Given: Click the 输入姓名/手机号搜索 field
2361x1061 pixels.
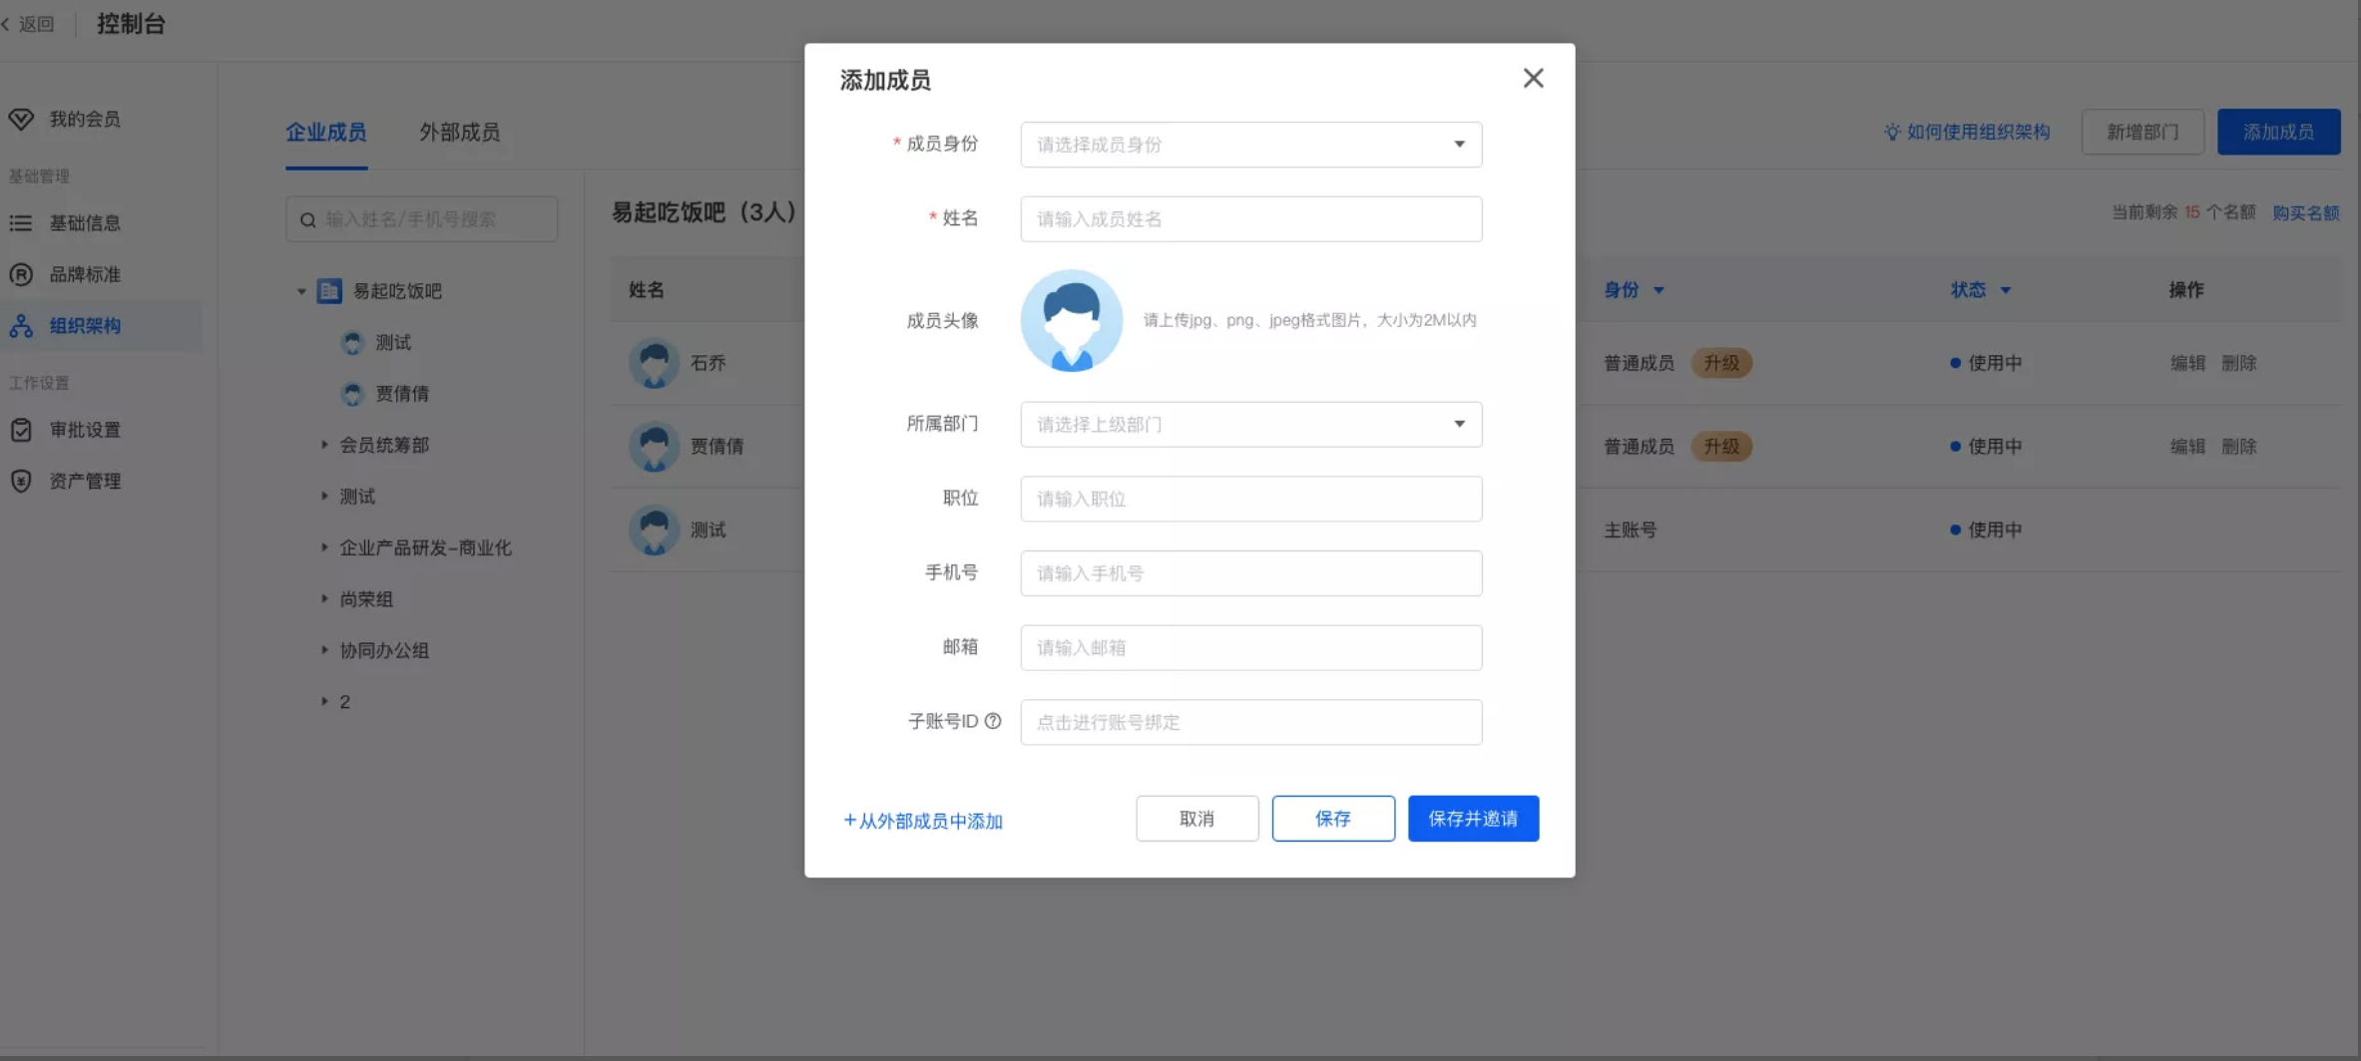Looking at the screenshot, I should 421,218.
